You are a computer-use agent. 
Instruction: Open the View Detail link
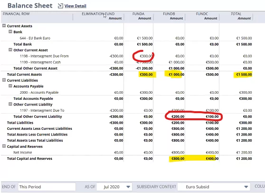tap(75, 6)
